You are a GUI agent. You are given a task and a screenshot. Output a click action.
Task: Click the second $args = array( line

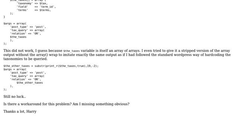[x=15, y=69]
